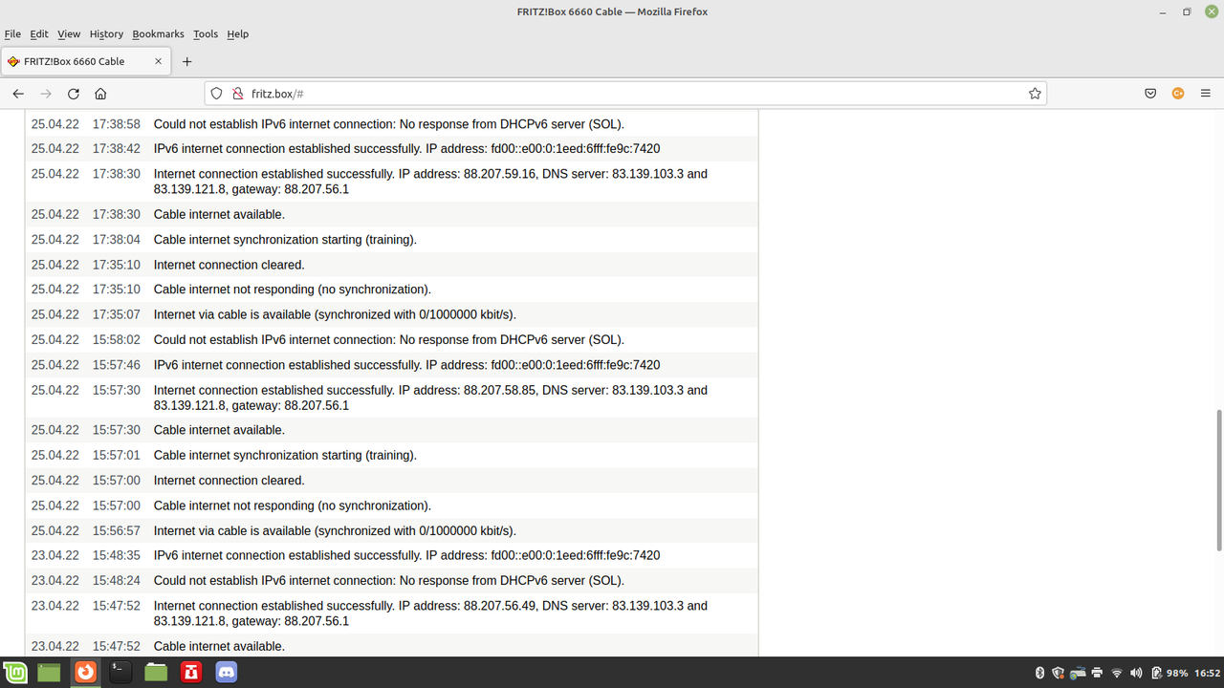Click the entry with IP address 88.207.59.16
Viewport: 1224px width, 688px height.
pos(392,182)
